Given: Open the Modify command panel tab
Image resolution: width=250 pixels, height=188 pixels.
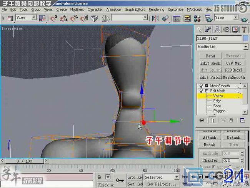Looking at the screenshot, I should point(208,30).
